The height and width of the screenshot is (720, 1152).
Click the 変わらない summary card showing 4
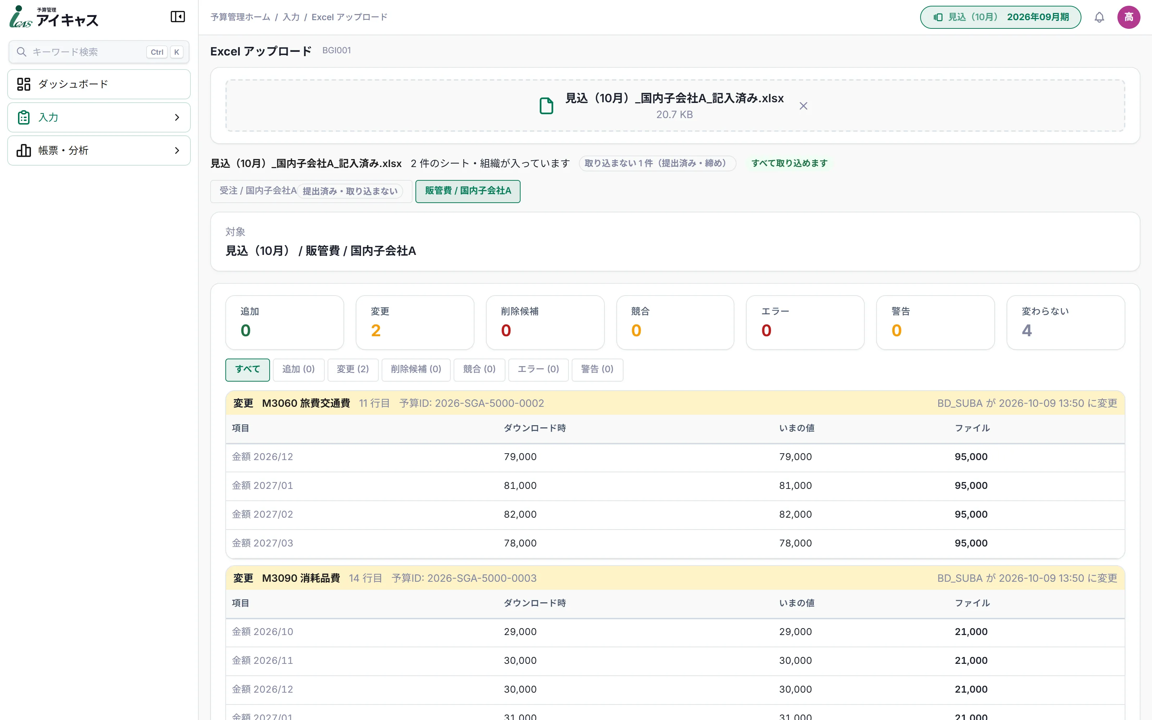pyautogui.click(x=1066, y=323)
